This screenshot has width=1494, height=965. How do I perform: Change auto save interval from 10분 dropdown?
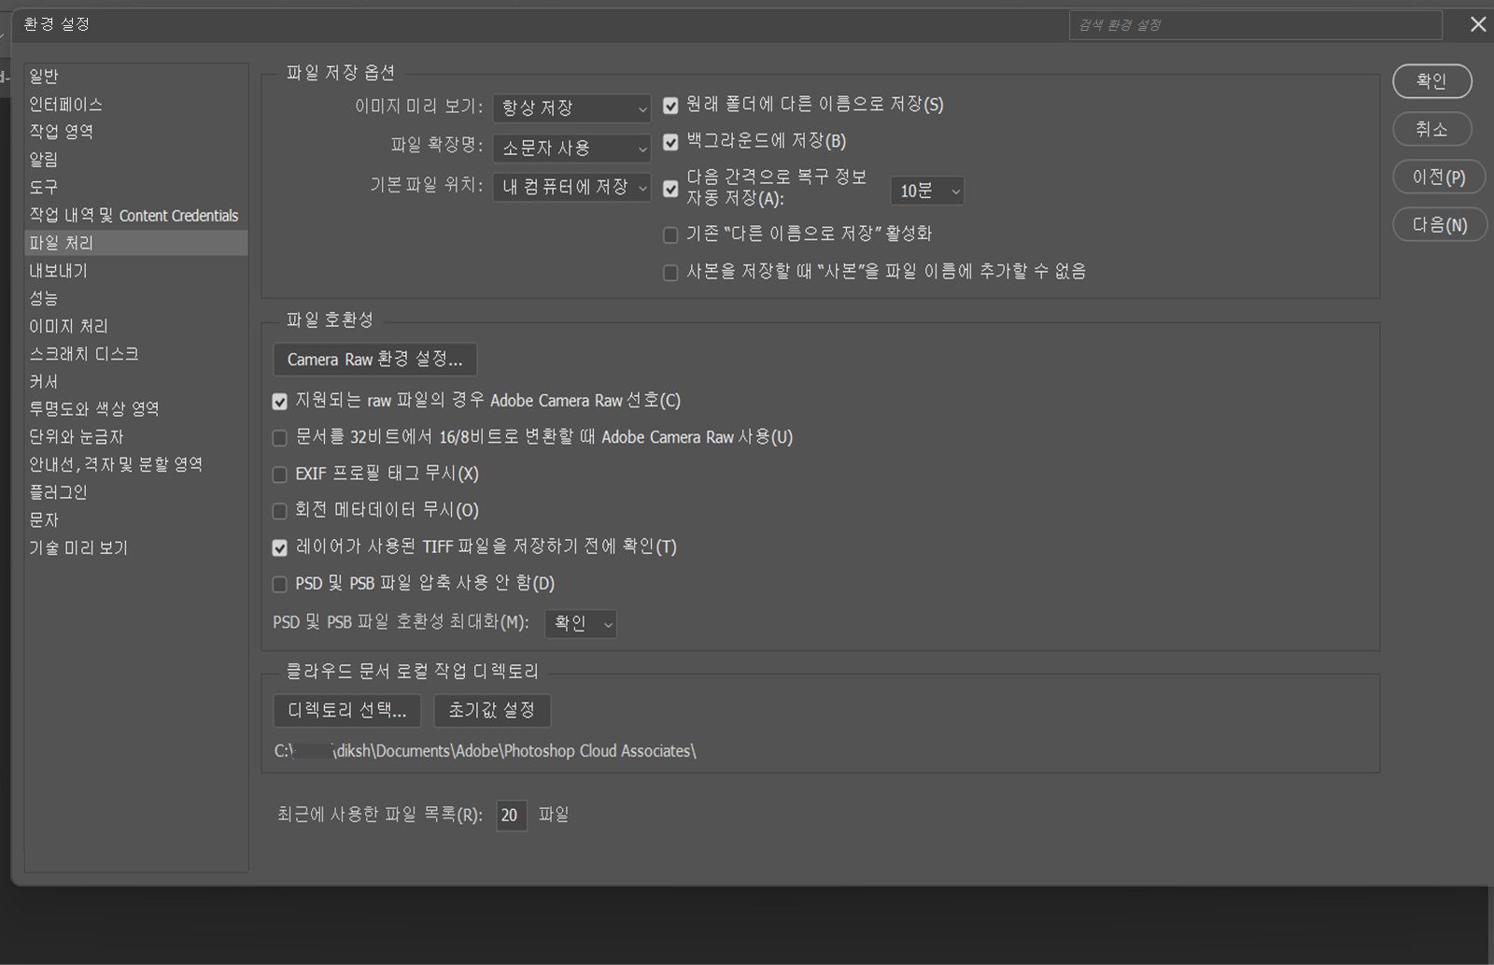[x=925, y=191]
